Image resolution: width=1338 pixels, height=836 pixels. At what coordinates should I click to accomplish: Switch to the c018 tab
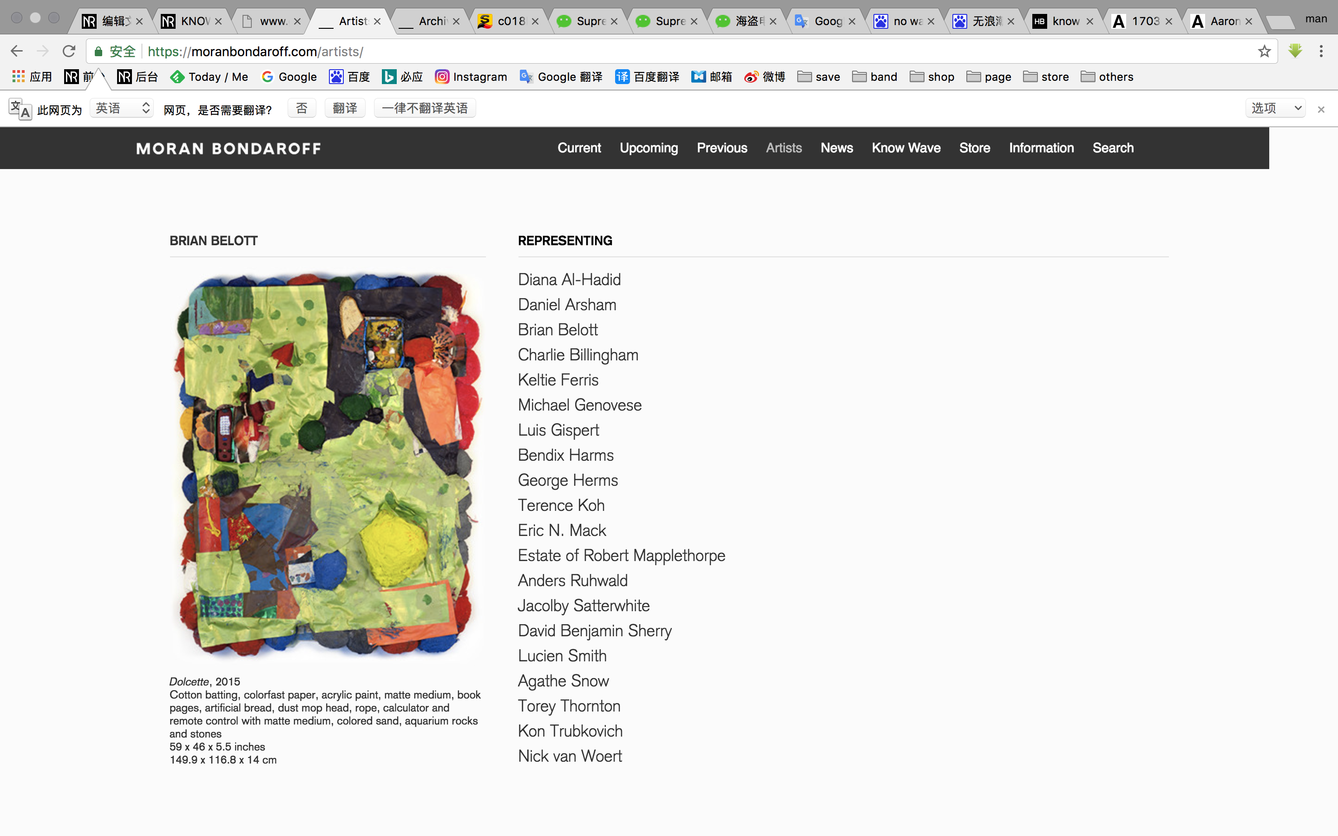click(x=507, y=21)
